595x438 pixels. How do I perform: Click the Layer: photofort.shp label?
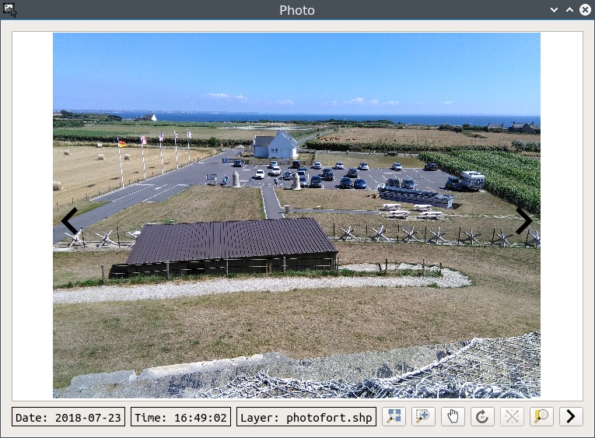[x=306, y=417]
